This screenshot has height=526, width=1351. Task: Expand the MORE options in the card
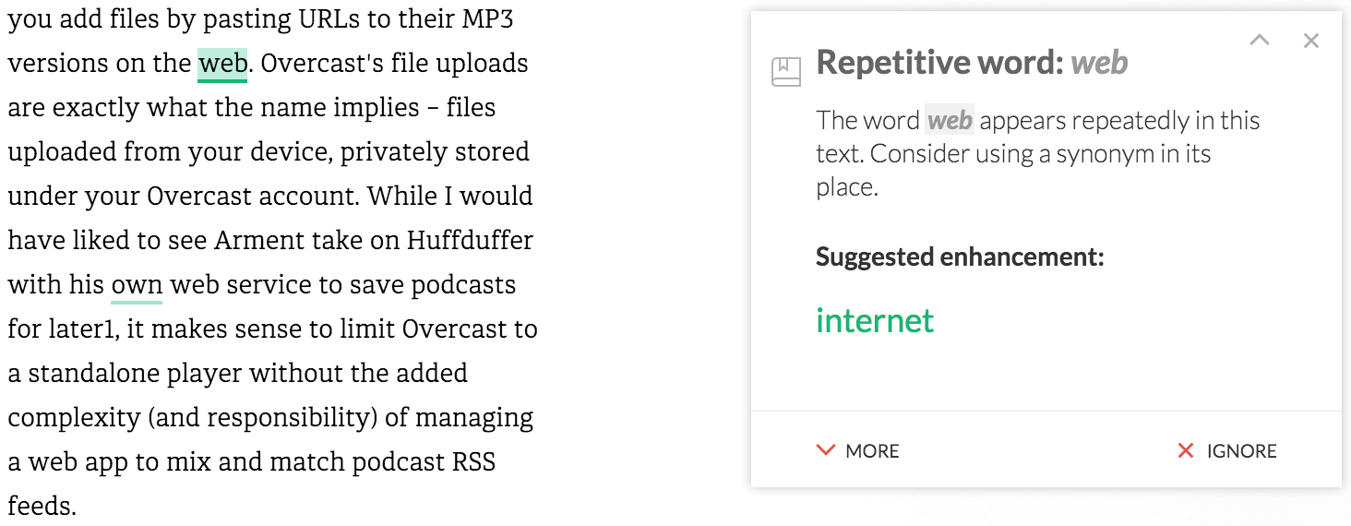coord(858,451)
